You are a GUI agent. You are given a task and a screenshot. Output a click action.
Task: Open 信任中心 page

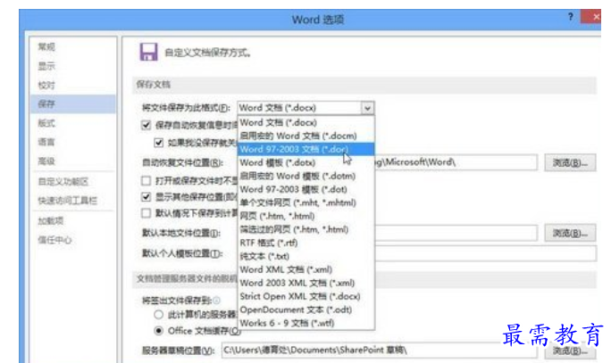click(x=54, y=240)
